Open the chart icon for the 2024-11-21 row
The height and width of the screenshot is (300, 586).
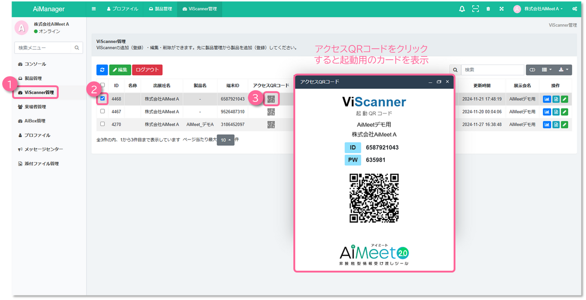tap(547, 99)
